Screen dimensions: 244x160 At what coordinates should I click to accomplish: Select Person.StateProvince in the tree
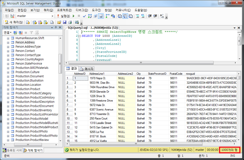coord(29,64)
